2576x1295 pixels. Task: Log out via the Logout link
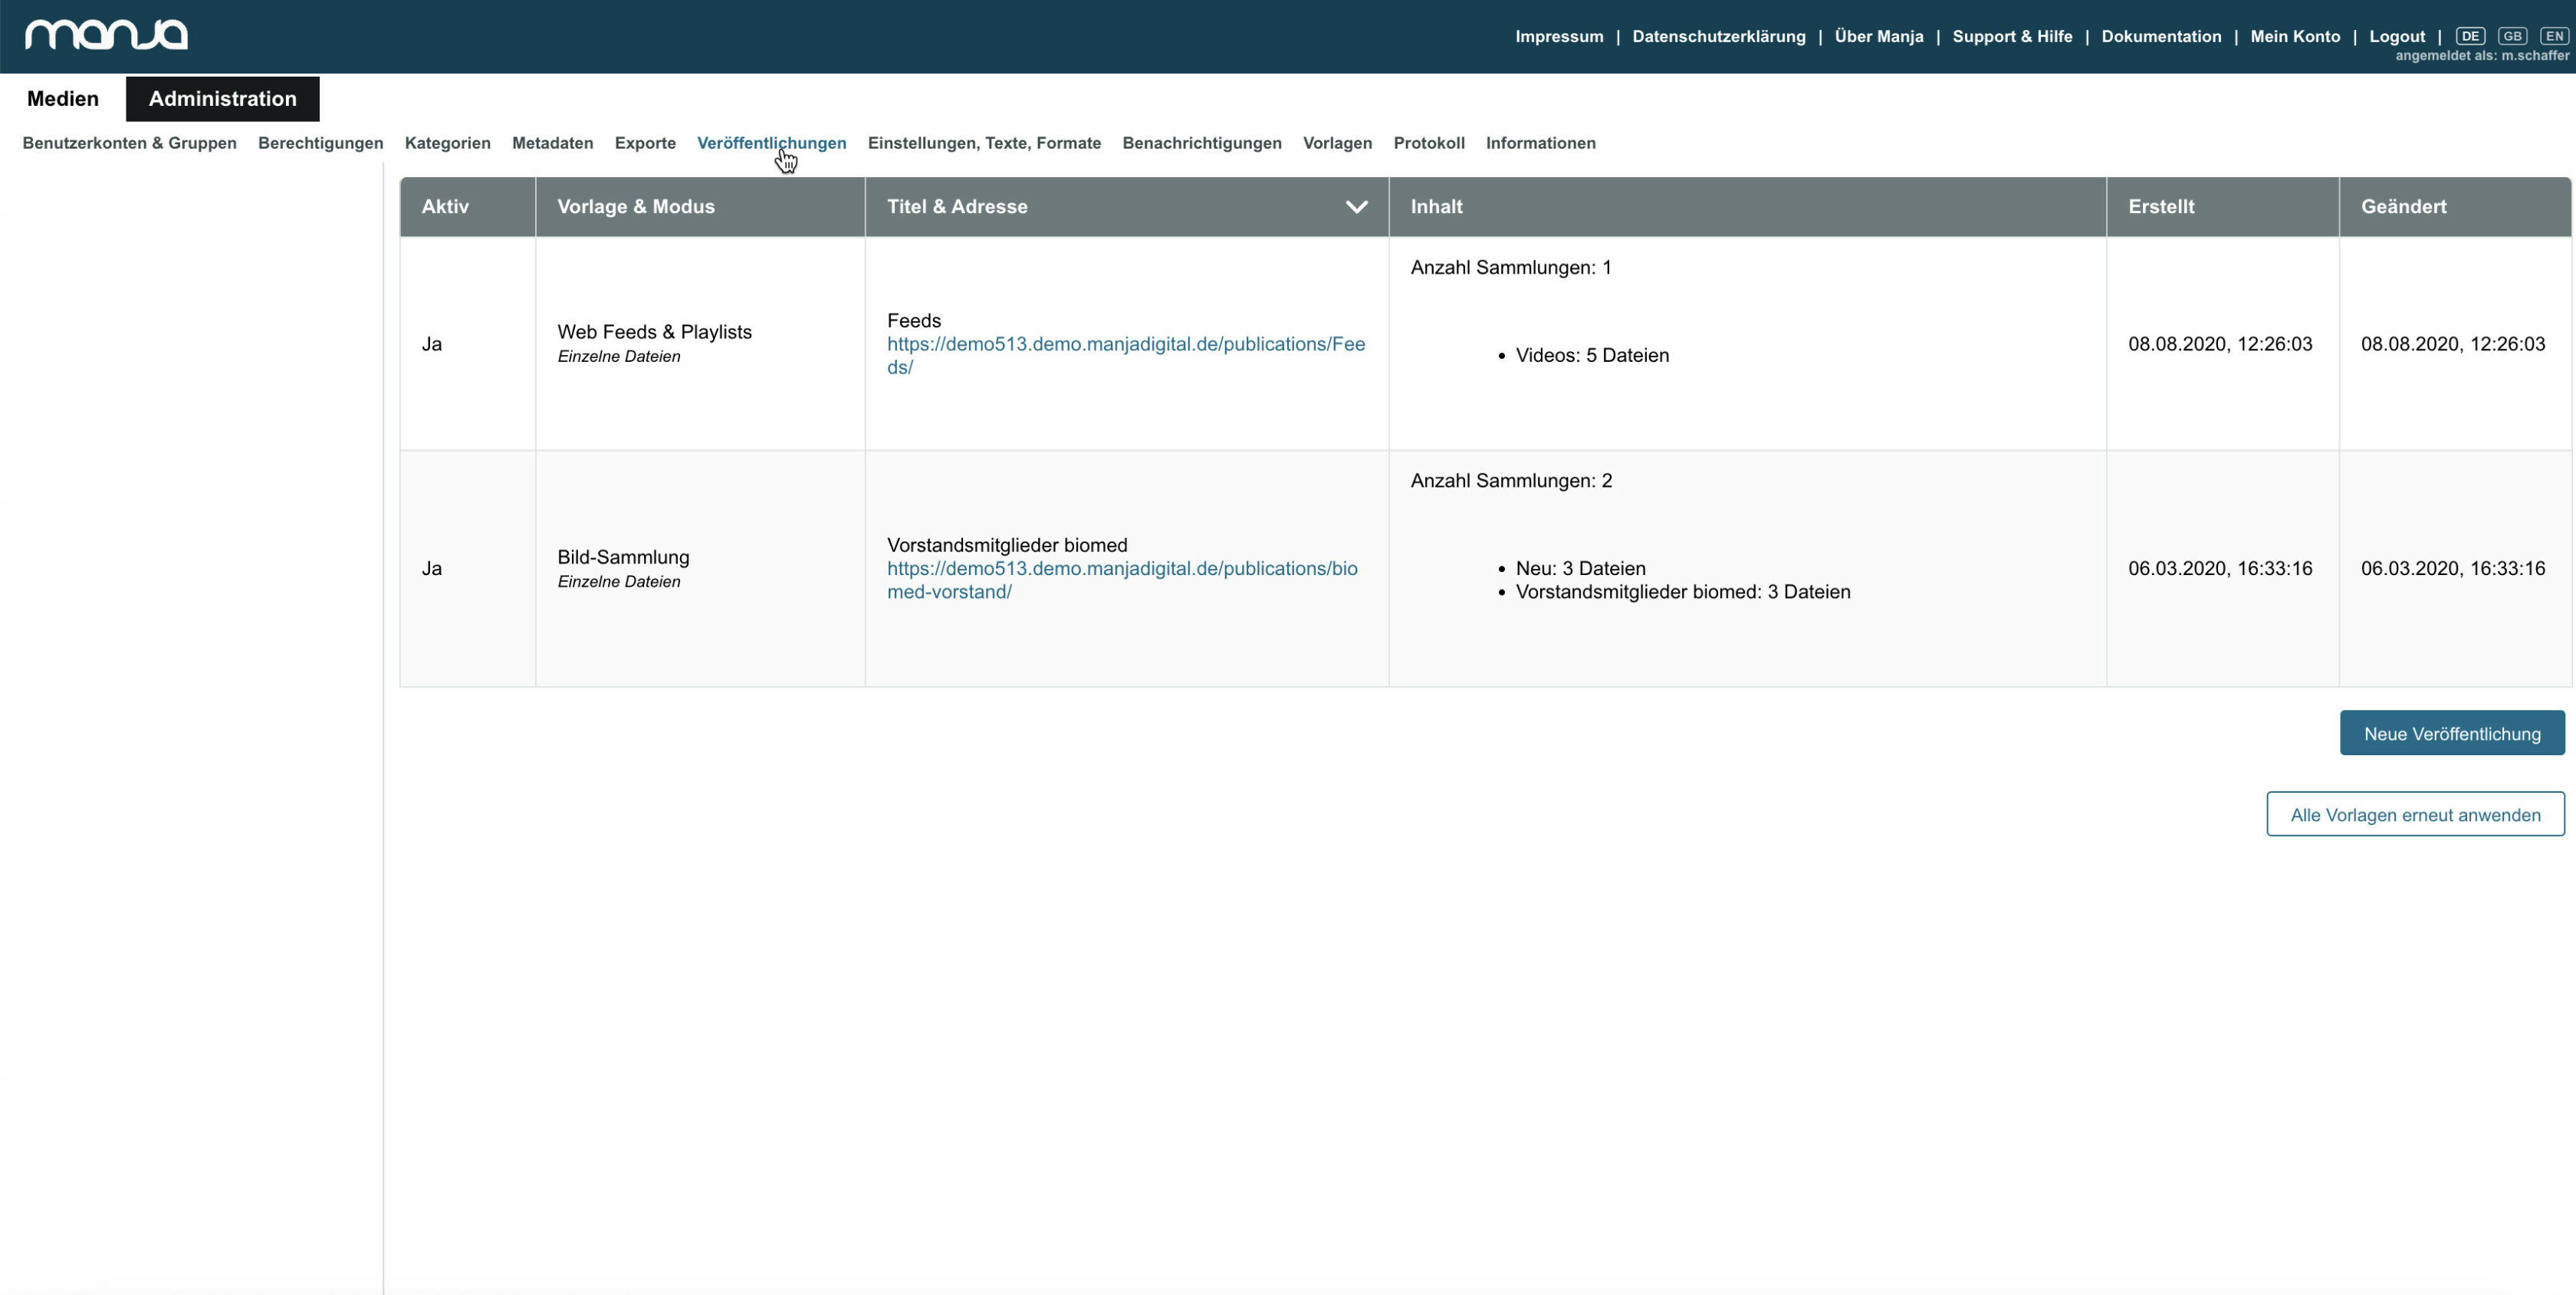tap(2397, 36)
